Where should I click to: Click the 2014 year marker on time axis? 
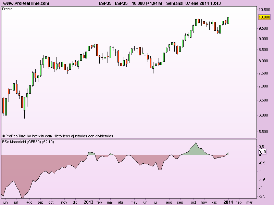pos(228,202)
